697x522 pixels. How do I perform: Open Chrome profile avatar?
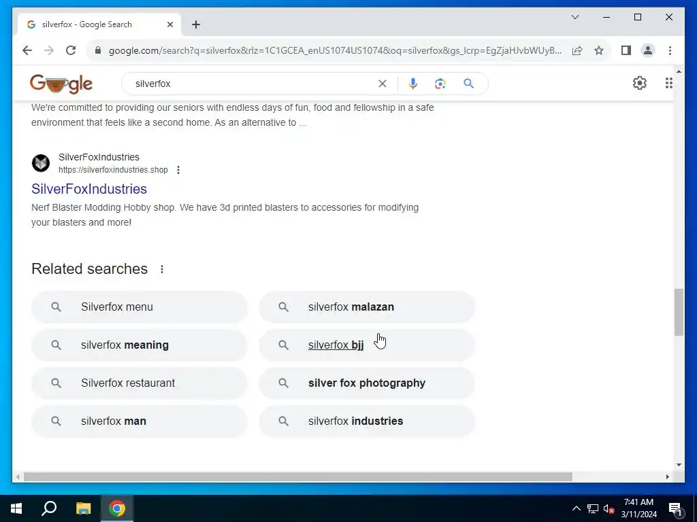coord(648,50)
